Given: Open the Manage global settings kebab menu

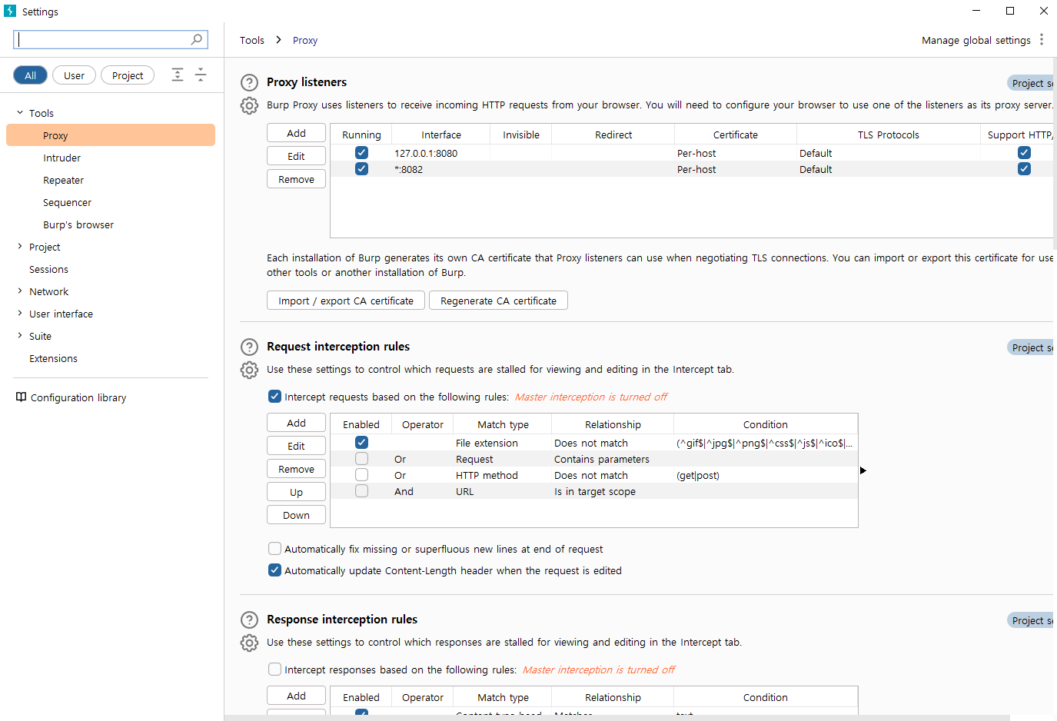Looking at the screenshot, I should point(1042,40).
